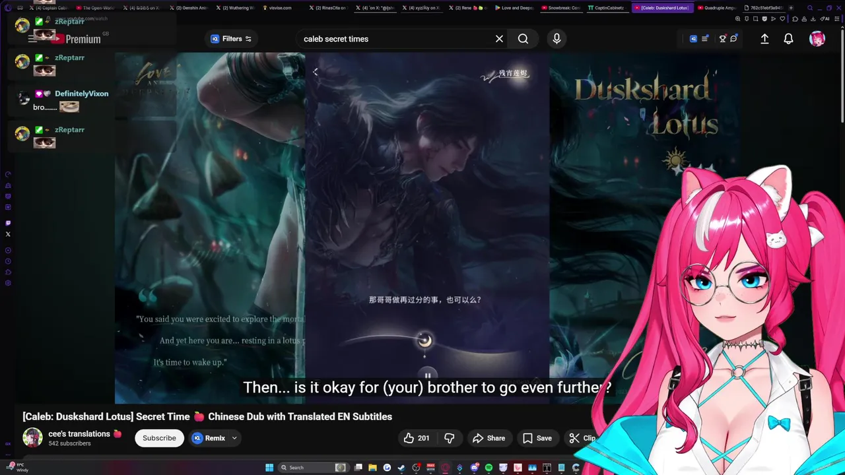The width and height of the screenshot is (845, 475).
Task: Switch to the Love and Deepspace tab
Action: pyautogui.click(x=515, y=8)
